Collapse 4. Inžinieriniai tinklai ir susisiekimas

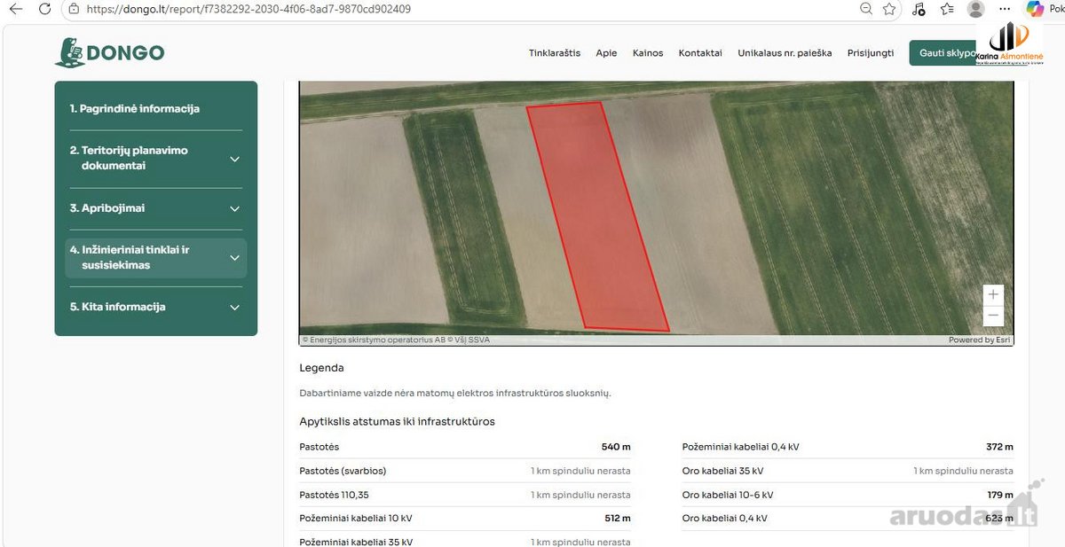(x=155, y=258)
